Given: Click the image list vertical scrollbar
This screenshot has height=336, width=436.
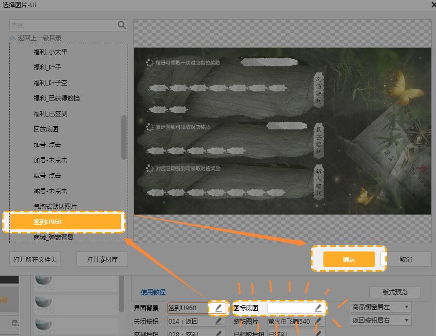Looking at the screenshot, I should [123, 137].
